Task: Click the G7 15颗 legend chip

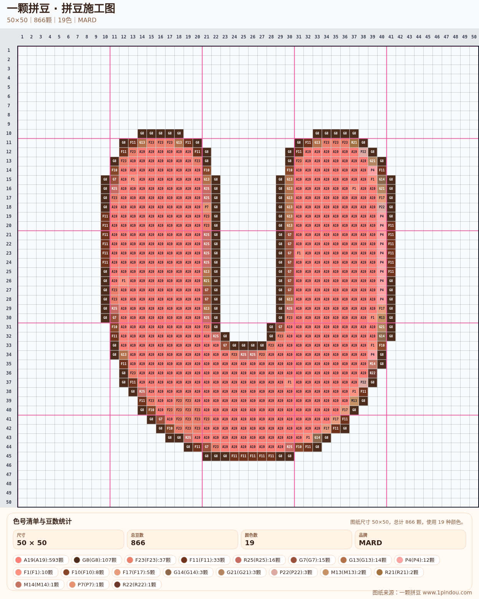Action: click(312, 560)
